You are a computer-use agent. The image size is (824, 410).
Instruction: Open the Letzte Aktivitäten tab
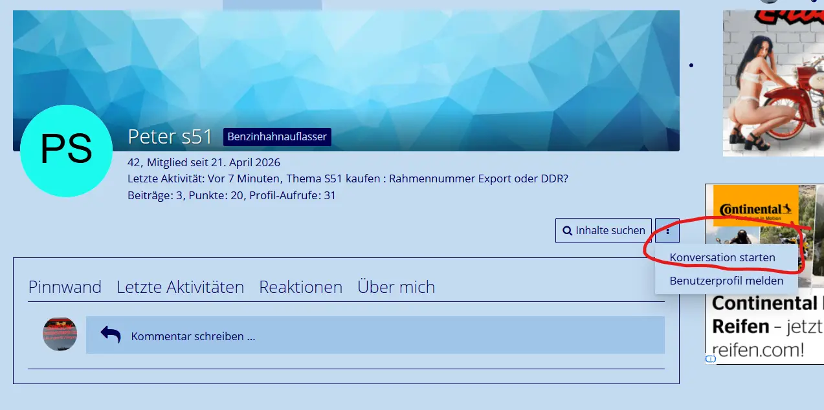[180, 287]
